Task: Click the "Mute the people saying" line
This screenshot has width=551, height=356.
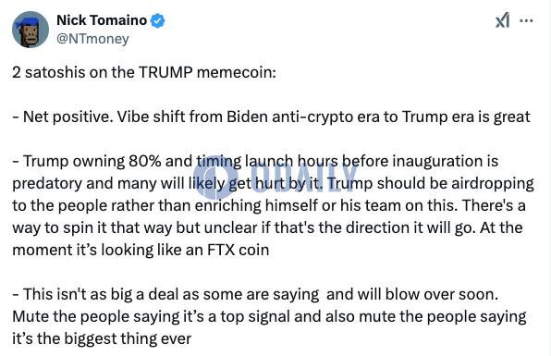Action: point(269,316)
